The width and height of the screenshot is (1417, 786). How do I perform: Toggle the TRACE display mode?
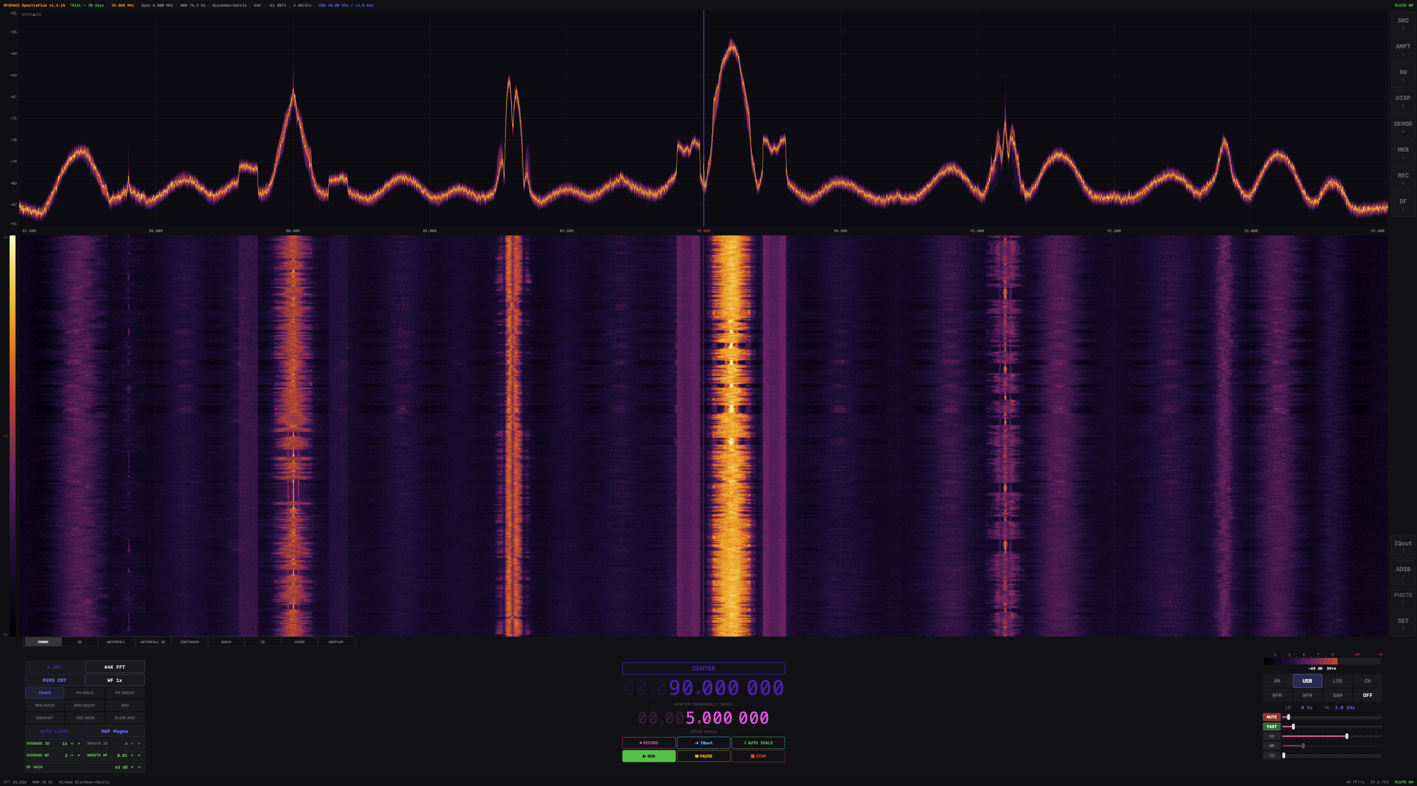tap(45, 693)
